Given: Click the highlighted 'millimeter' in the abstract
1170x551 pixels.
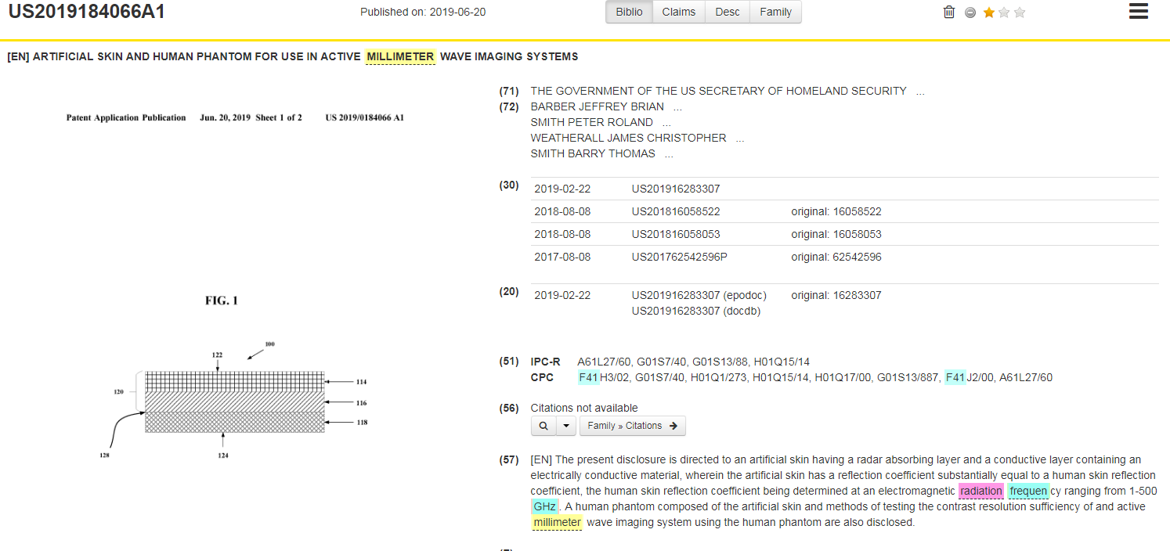Looking at the screenshot, I should (x=557, y=522).
